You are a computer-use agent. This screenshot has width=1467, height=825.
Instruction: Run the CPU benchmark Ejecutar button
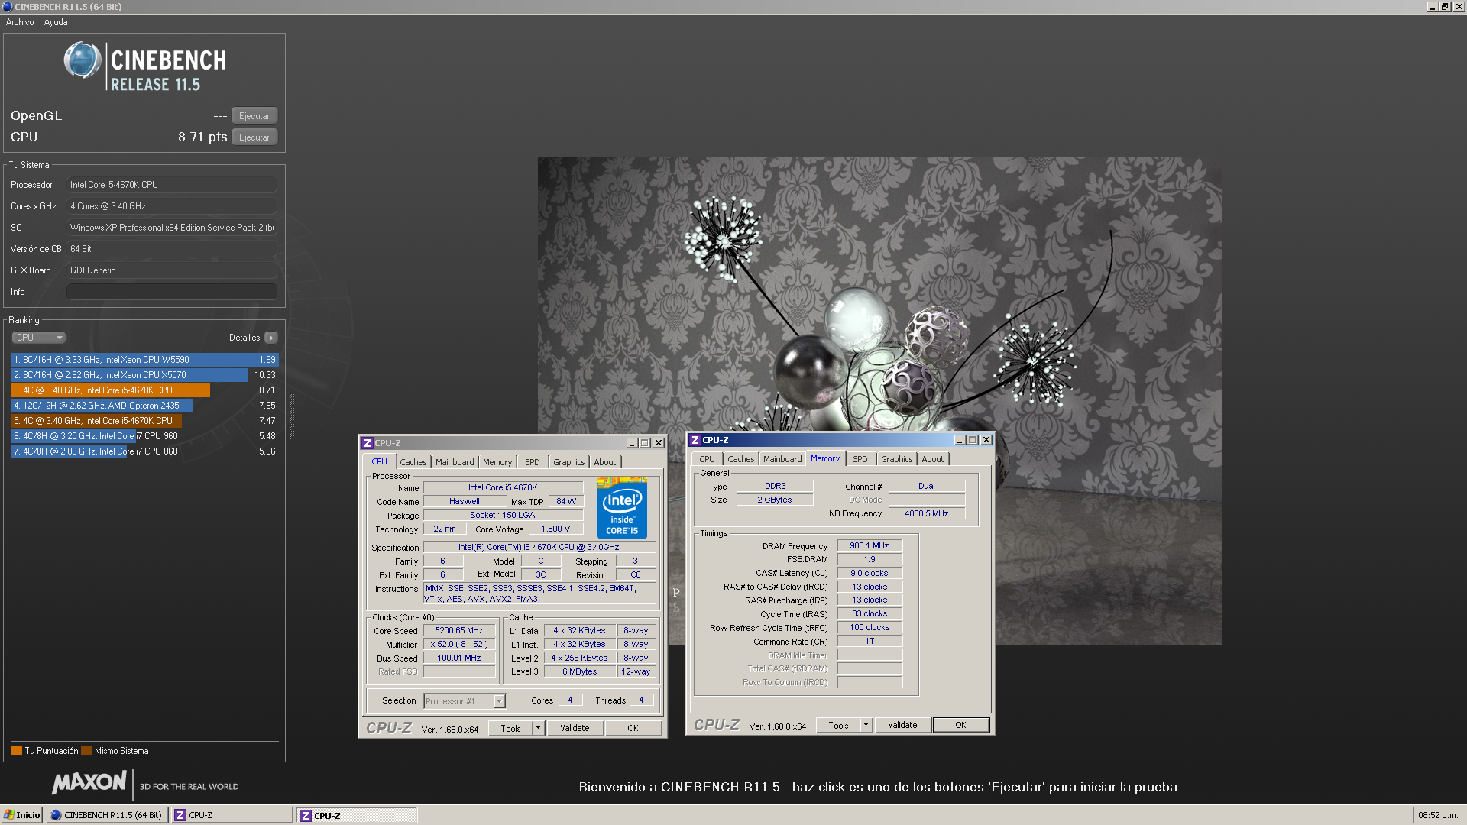click(254, 137)
